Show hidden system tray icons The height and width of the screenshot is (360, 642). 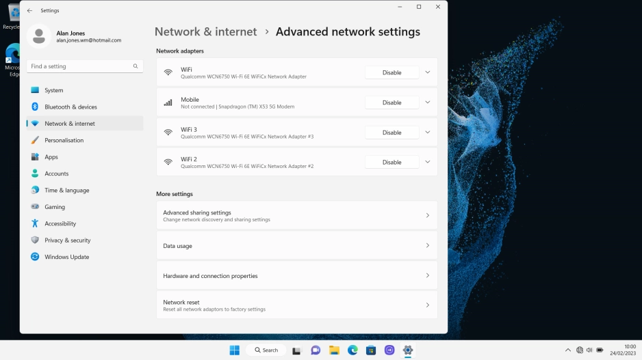pos(568,350)
